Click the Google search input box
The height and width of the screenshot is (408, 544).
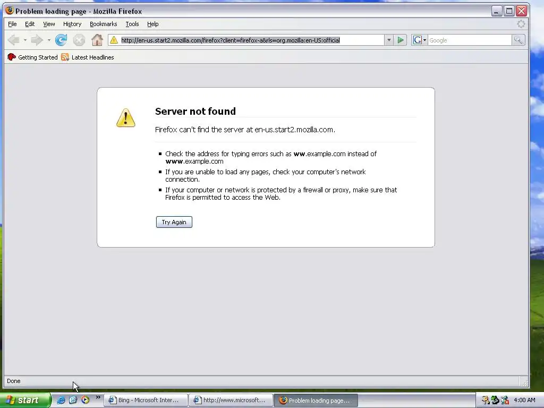(470, 40)
